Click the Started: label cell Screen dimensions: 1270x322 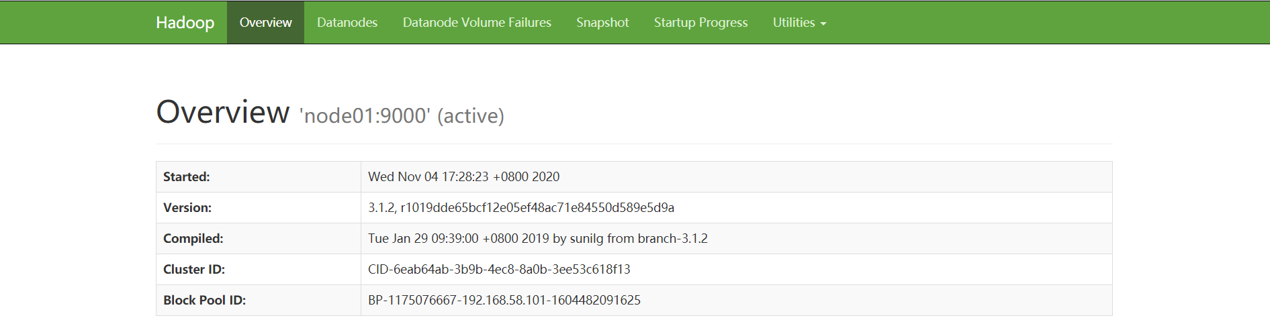click(x=259, y=176)
